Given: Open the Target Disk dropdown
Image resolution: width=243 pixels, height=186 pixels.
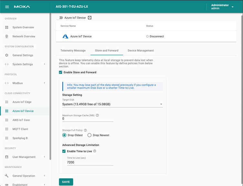Looking at the screenshot, I should (112, 104).
